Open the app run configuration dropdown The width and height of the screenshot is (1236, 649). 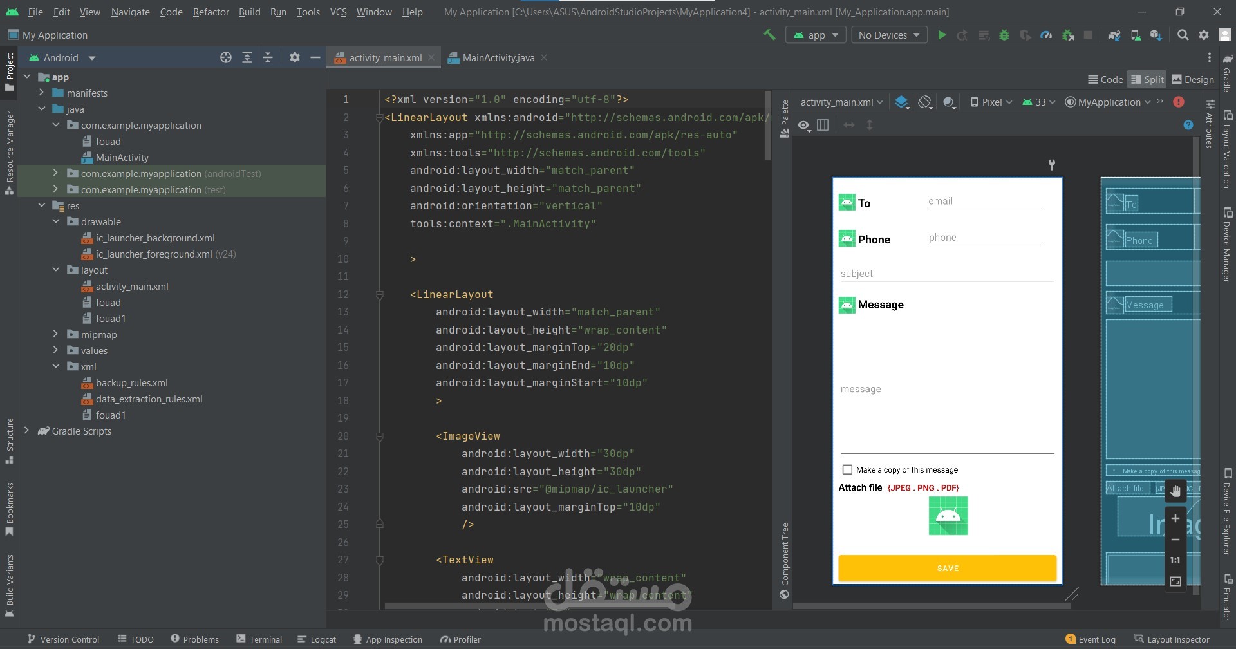(x=816, y=35)
